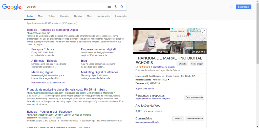Click the Website button
The height and width of the screenshot is (128, 259).
pyautogui.click(x=182, y=64)
